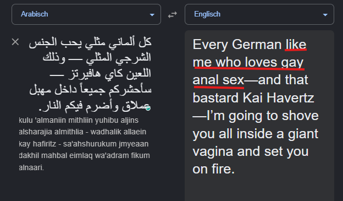Expand the Arabisch dropdown arrow

(152, 15)
